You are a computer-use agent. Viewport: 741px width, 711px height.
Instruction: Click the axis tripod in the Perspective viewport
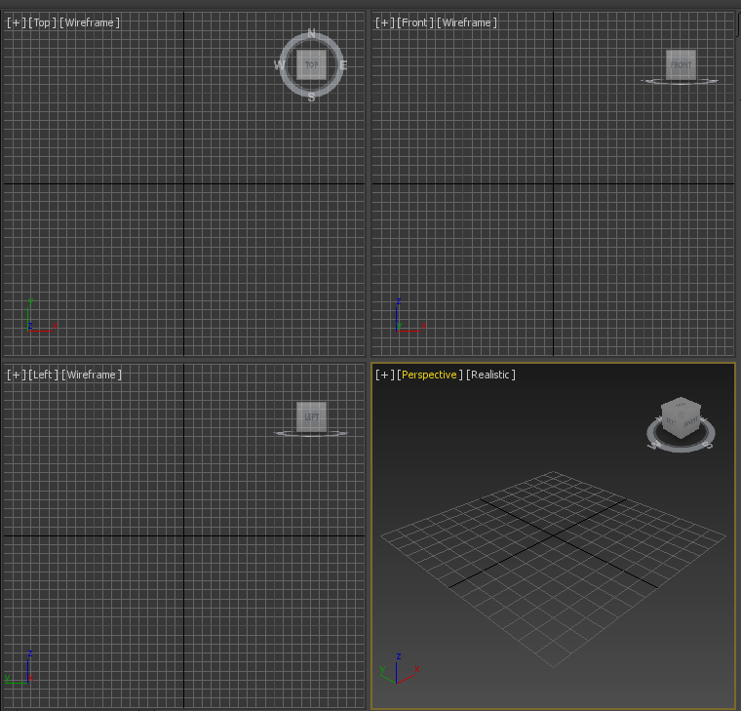(x=400, y=668)
